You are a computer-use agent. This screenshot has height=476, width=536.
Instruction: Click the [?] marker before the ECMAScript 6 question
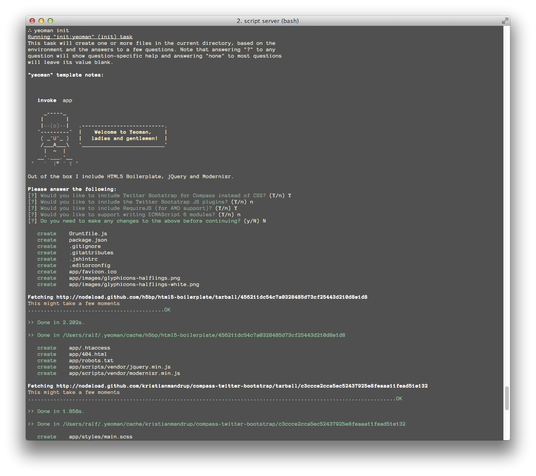32,215
